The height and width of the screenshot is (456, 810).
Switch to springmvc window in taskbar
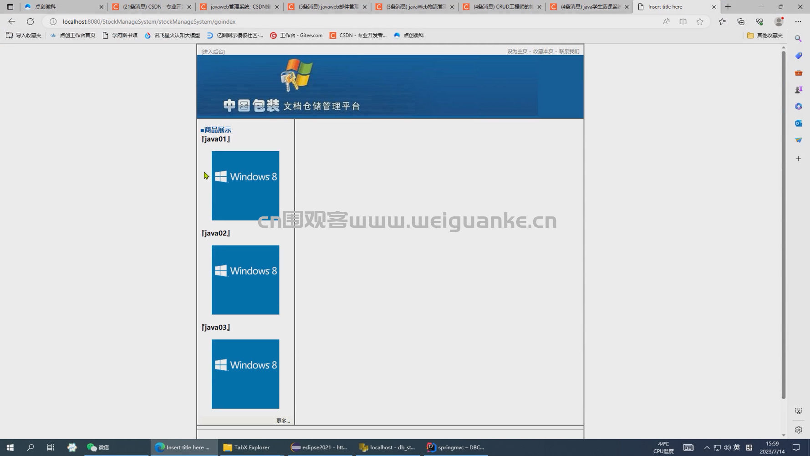[x=456, y=447]
